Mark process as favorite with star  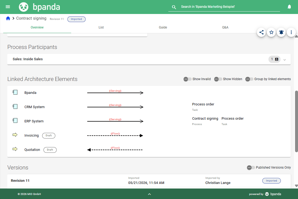(x=271, y=32)
